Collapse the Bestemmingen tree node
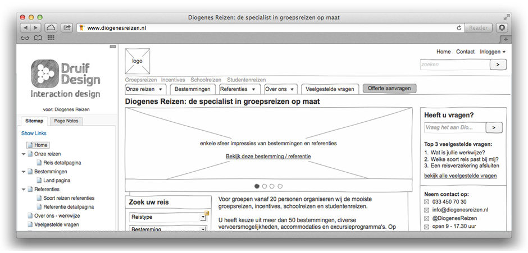 [x=24, y=172]
